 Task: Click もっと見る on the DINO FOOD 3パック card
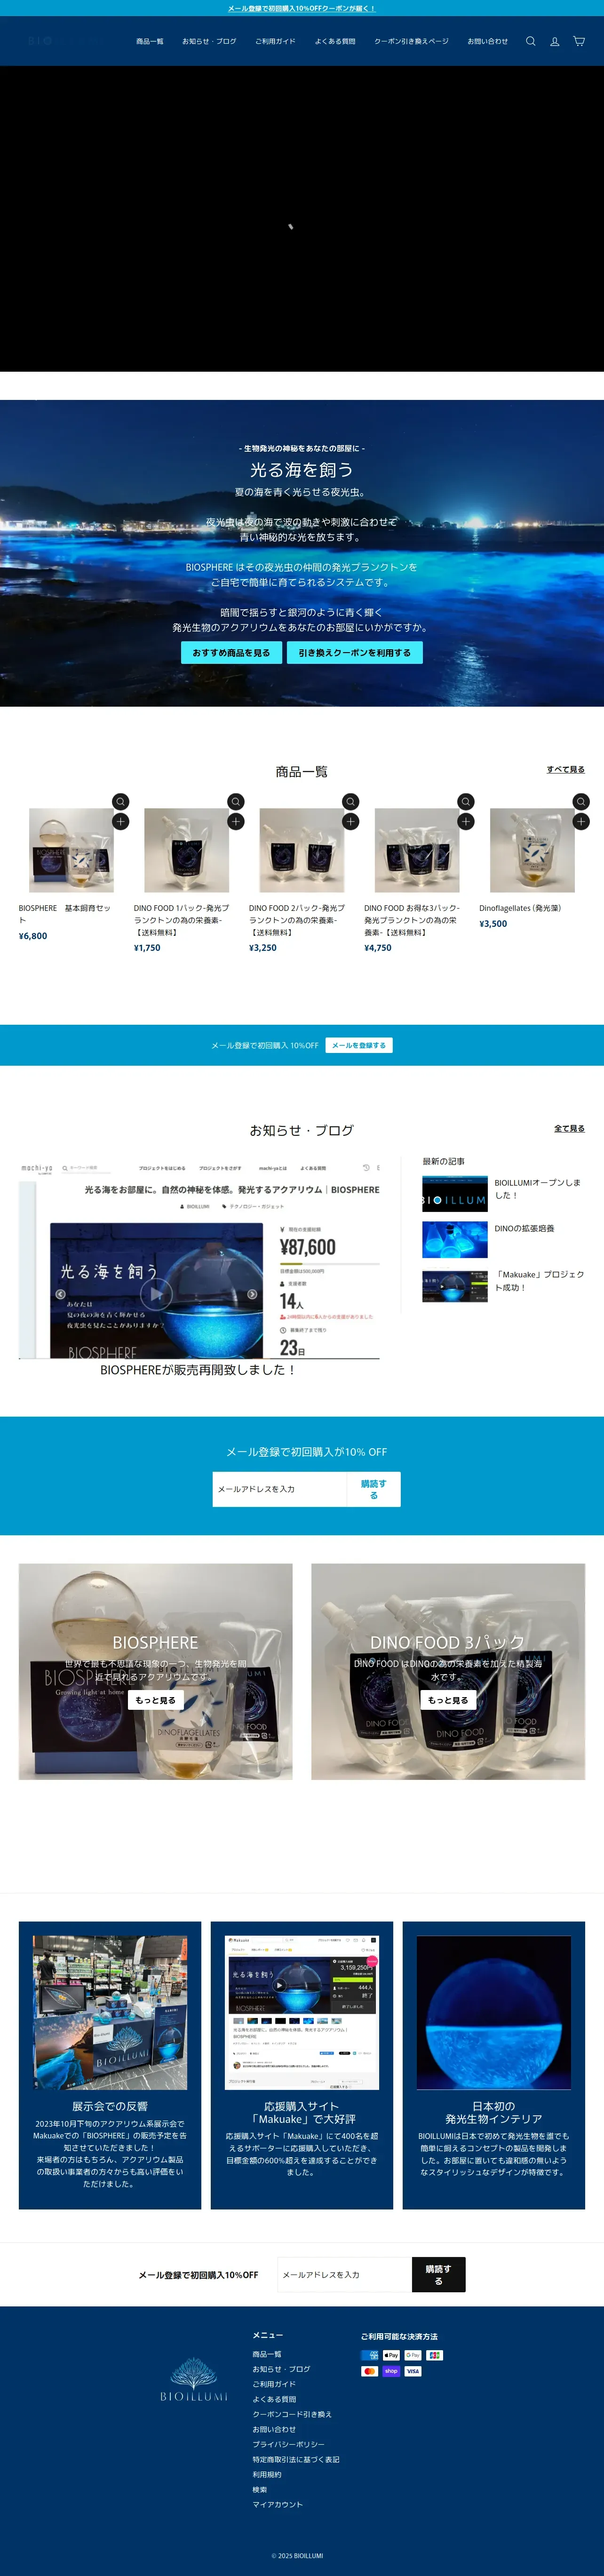coord(448,1700)
